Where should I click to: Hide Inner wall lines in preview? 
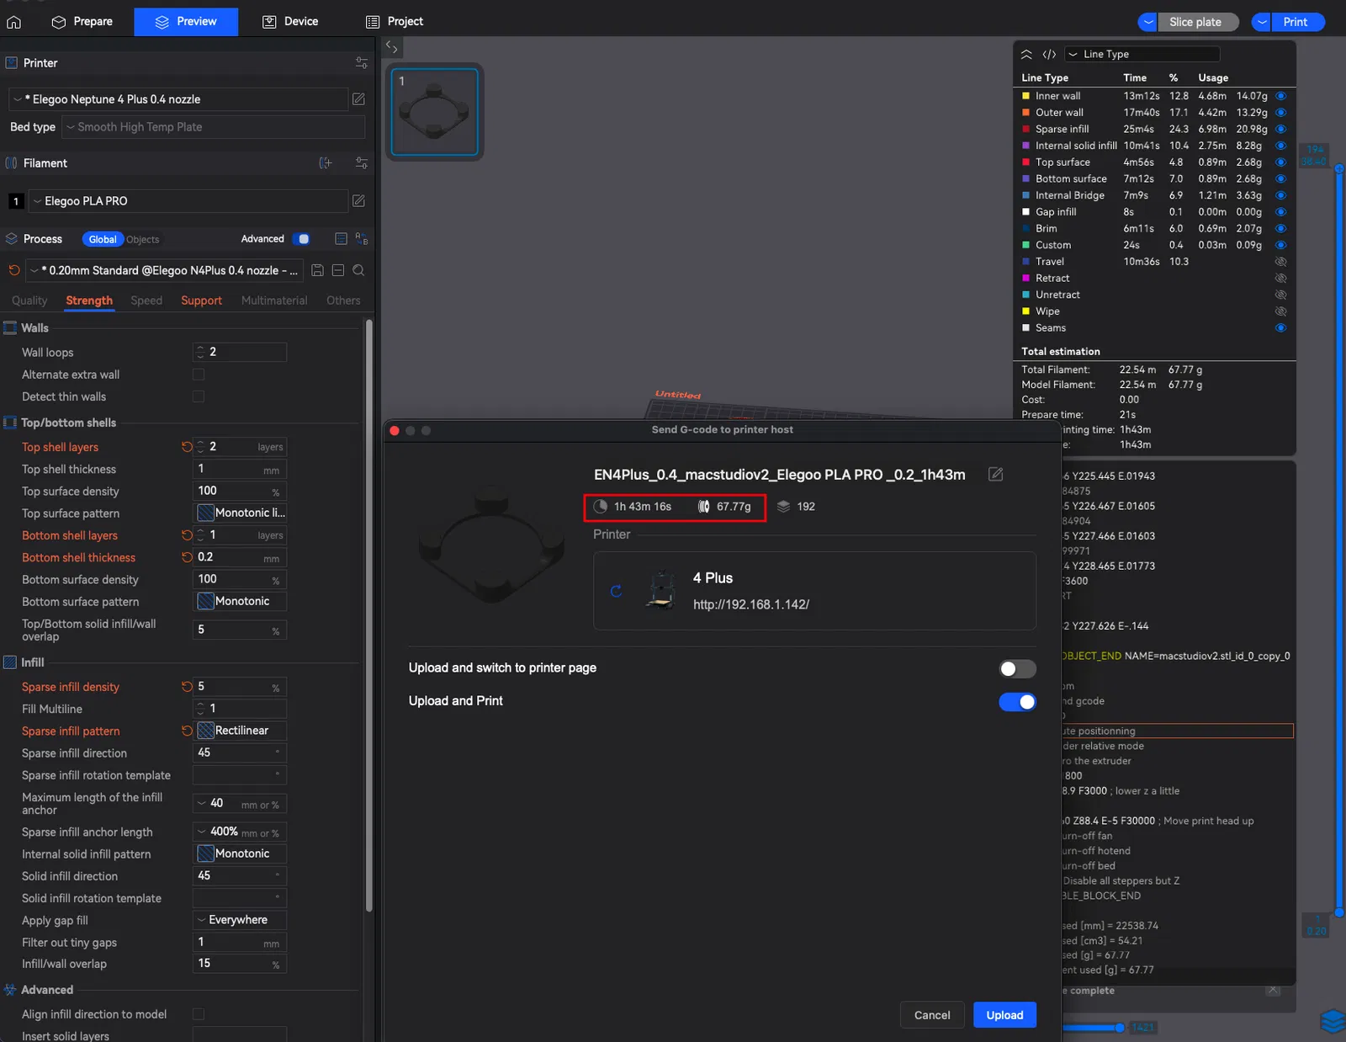click(x=1281, y=96)
